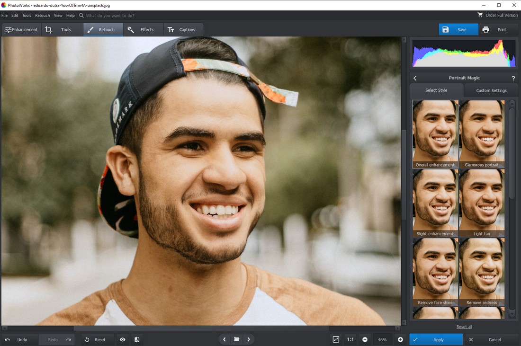This screenshot has height=346, width=521.
Task: Click the Apply button
Action: [x=436, y=340]
